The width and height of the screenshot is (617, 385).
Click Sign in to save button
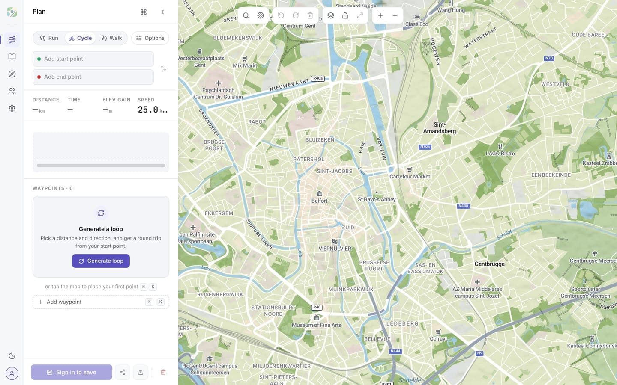[x=72, y=372]
